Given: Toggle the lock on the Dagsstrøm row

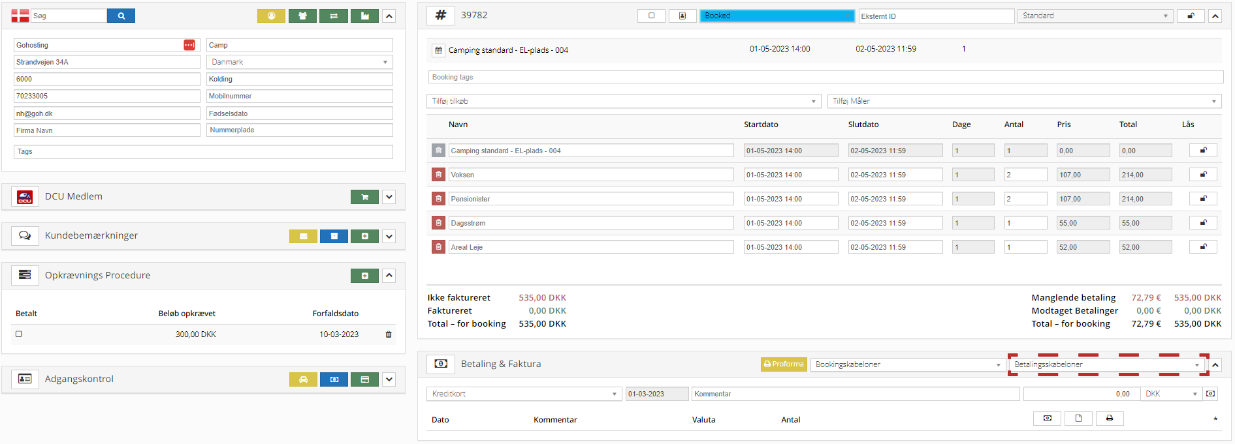Looking at the screenshot, I should click(x=1203, y=223).
